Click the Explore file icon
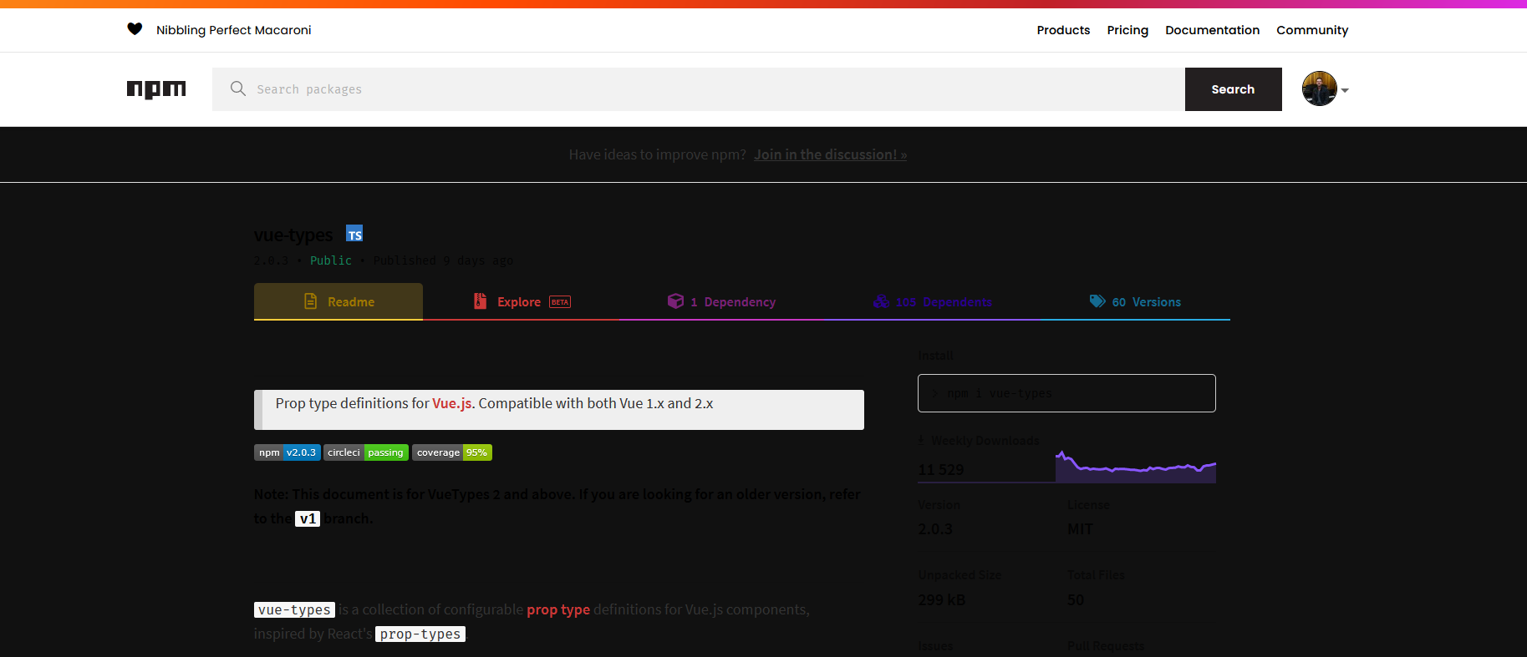The height and width of the screenshot is (657, 1527). coord(480,301)
